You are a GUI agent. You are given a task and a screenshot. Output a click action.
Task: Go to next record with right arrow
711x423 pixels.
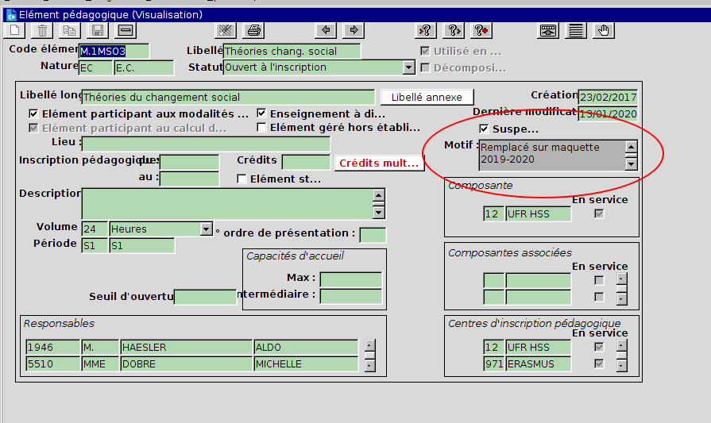click(353, 31)
